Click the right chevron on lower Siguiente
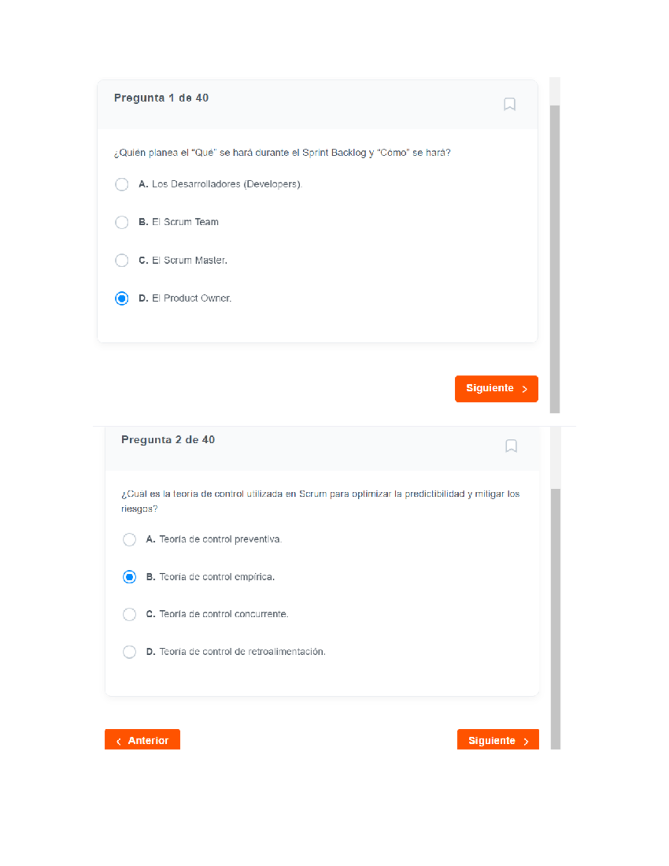Viewport: 669px width, 866px height. point(526,741)
